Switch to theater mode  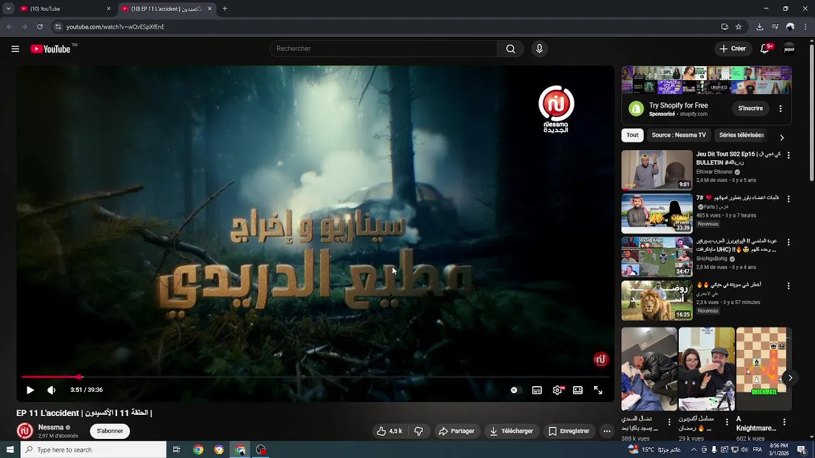(x=578, y=390)
